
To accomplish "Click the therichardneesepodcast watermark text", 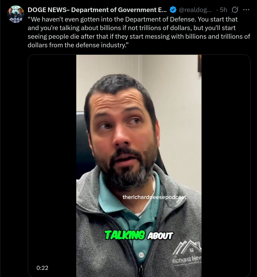I will pos(154,197).
